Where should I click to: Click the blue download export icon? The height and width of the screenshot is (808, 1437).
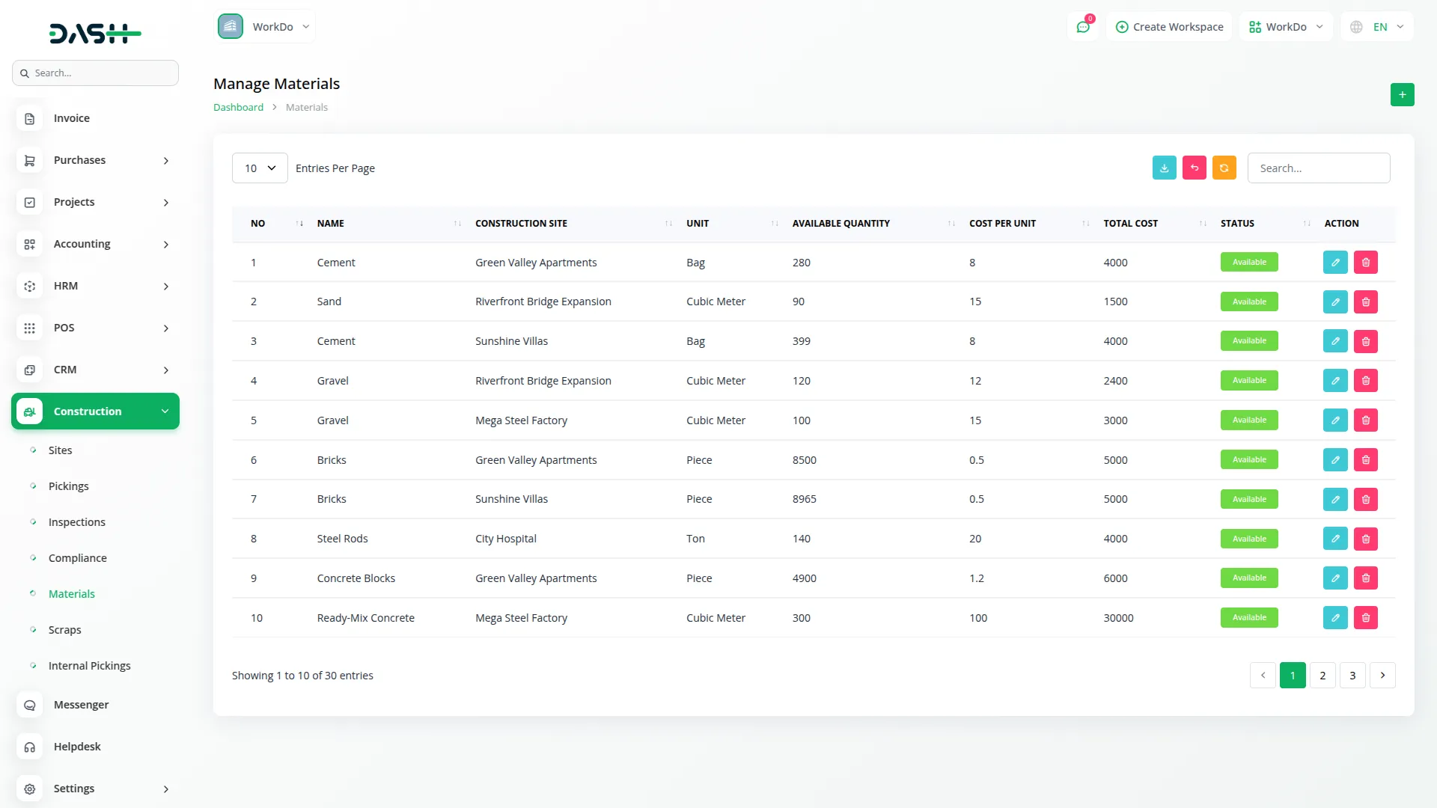click(1164, 168)
